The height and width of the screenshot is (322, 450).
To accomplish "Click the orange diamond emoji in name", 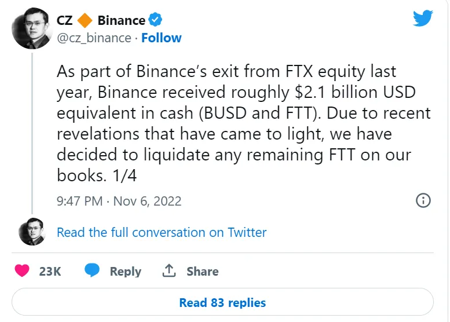I will [x=85, y=20].
